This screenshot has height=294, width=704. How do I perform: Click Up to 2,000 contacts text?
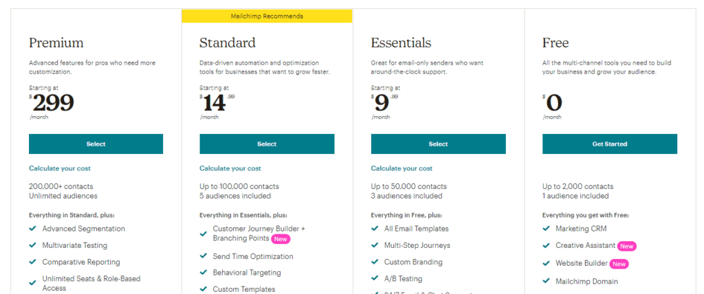[577, 186]
